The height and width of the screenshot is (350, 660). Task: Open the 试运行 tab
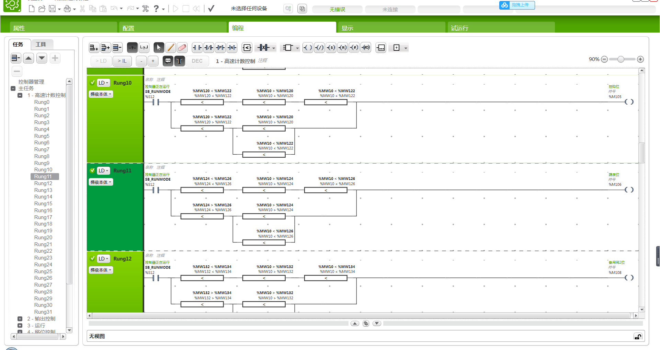coord(501,28)
